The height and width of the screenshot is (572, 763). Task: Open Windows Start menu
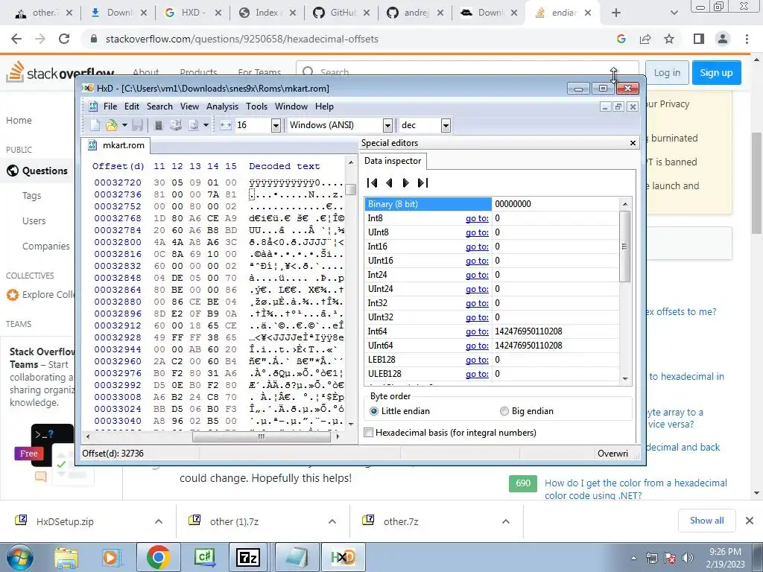19,557
